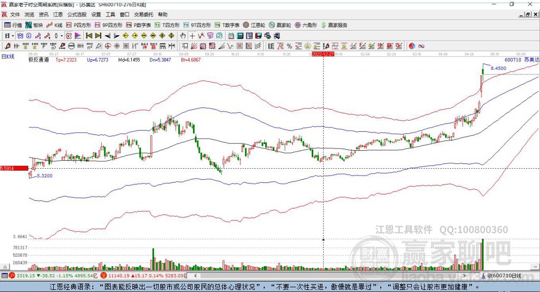The height and width of the screenshot is (292, 540).
Task: Open the 行情 quotes view
Action: coord(13,25)
